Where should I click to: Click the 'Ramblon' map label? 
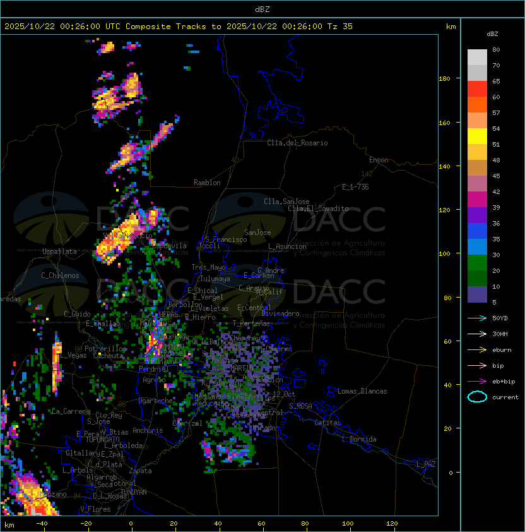pyautogui.click(x=207, y=183)
